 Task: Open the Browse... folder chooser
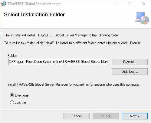[130, 62]
